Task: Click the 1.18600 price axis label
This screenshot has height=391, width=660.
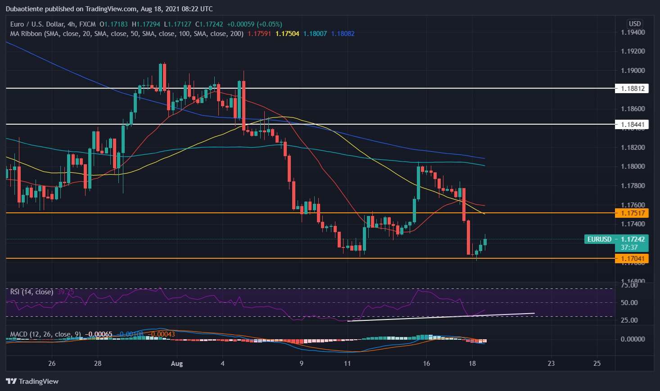Action: coord(633,109)
